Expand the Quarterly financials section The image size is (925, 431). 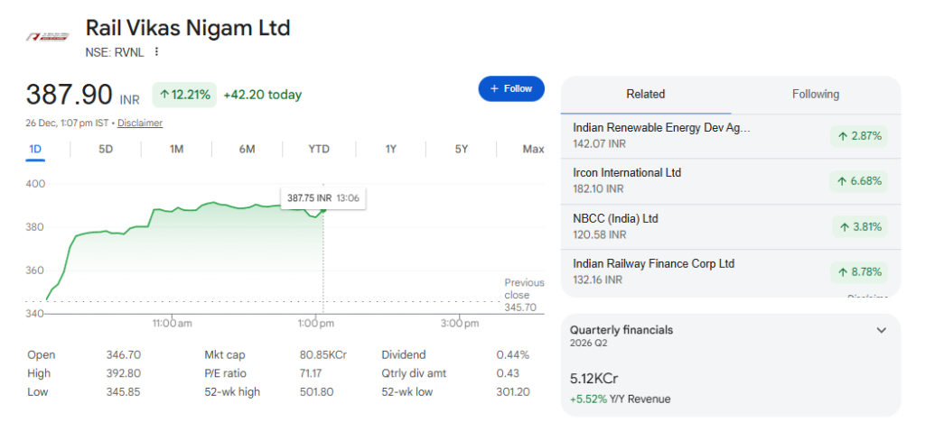pos(882,331)
